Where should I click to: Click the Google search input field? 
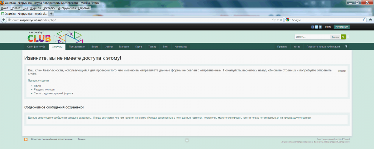(x=326, y=20)
